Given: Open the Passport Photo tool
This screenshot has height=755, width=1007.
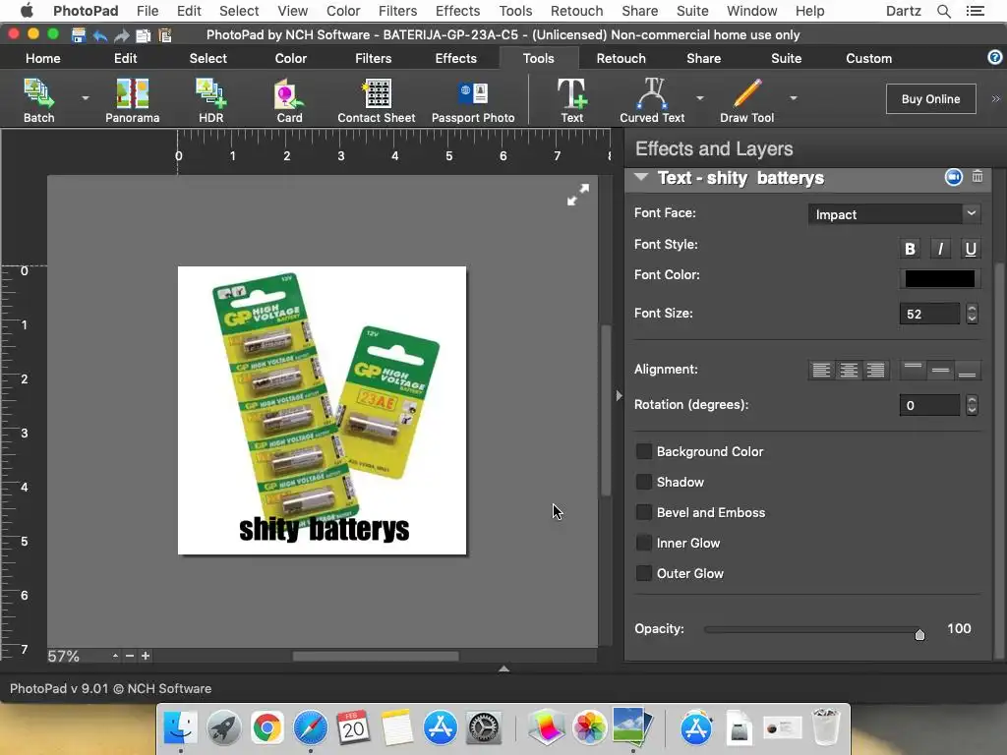Looking at the screenshot, I should [473, 100].
